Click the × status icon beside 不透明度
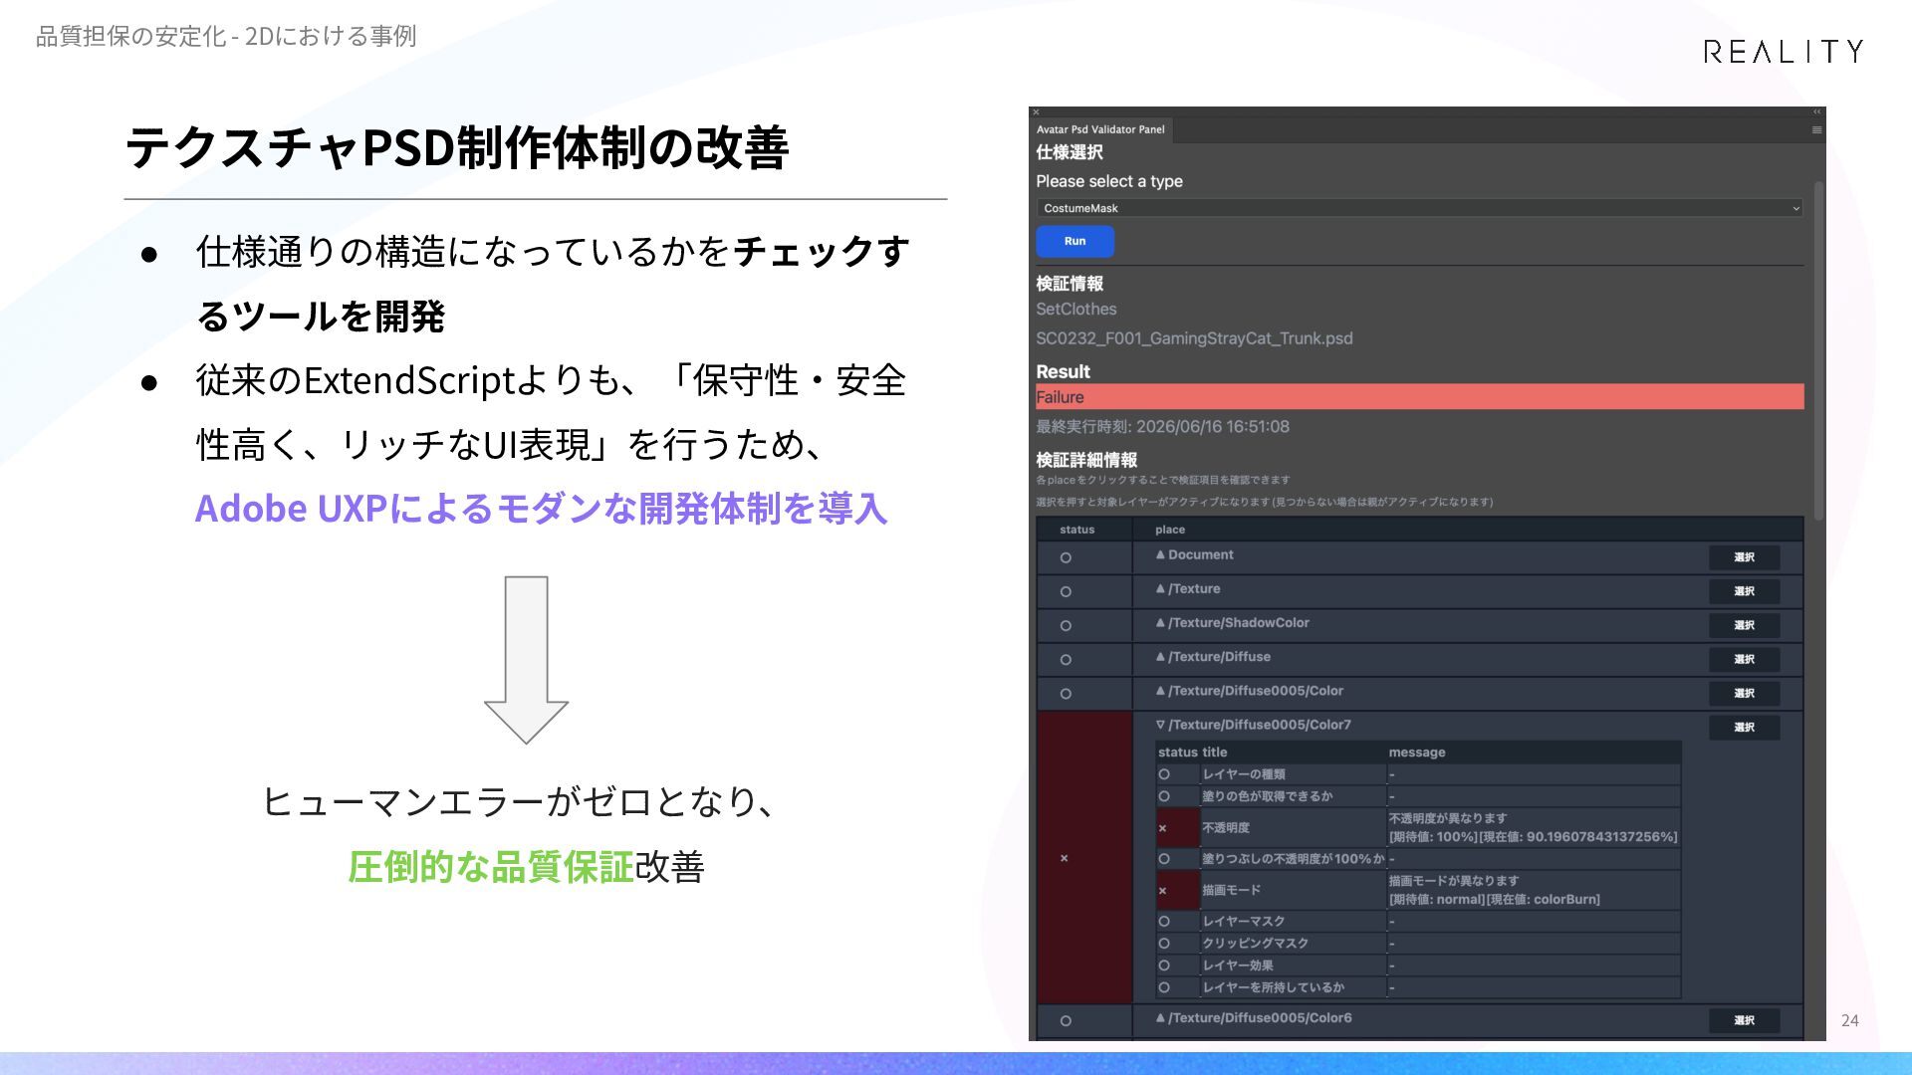 [x=1162, y=828]
